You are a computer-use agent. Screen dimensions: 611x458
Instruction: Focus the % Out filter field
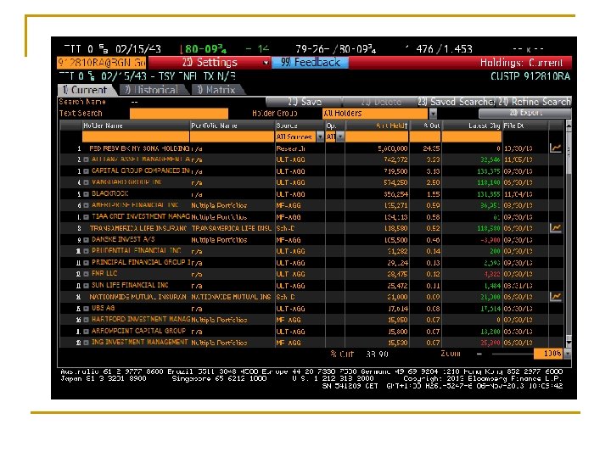[x=425, y=137]
